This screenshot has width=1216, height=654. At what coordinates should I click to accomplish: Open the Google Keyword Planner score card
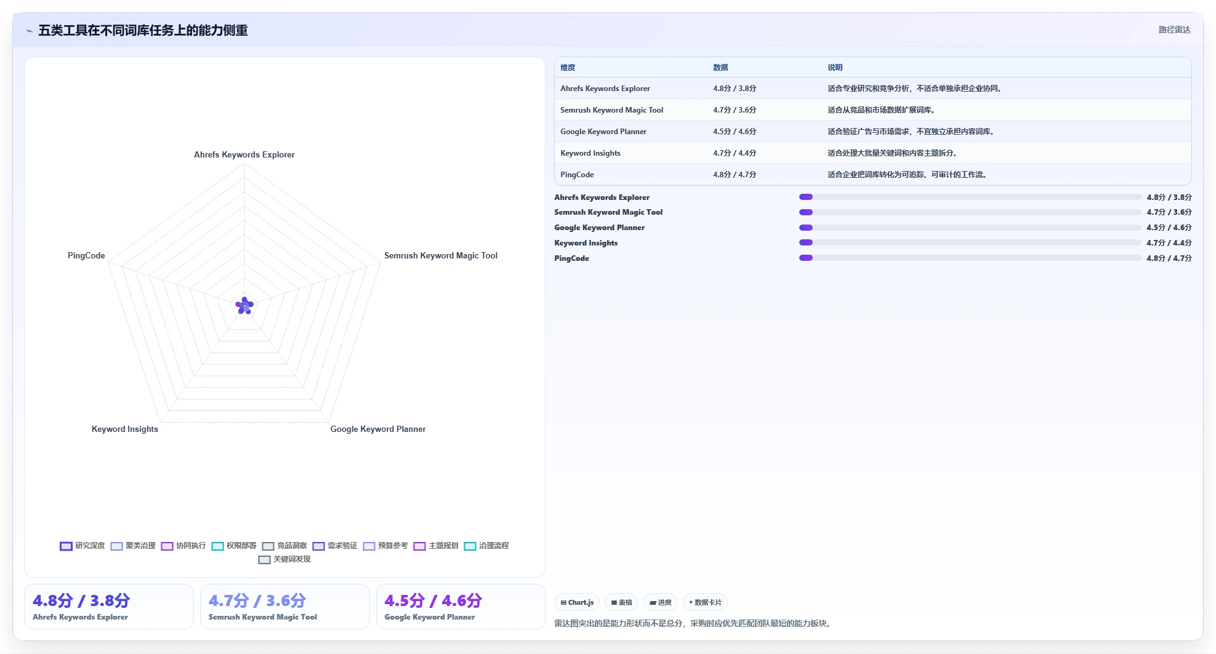click(461, 607)
